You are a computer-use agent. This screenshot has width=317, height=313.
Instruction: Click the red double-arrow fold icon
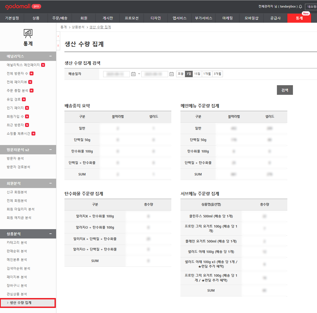tap(58, 46)
